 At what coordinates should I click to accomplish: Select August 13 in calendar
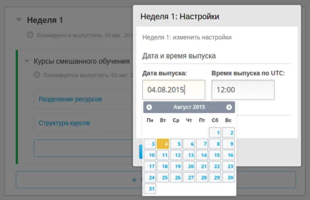(189, 155)
